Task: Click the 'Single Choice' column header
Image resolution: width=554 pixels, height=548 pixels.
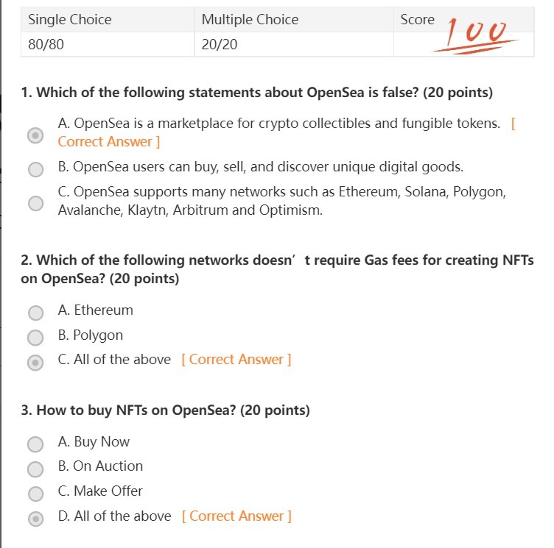Action: pos(70,20)
